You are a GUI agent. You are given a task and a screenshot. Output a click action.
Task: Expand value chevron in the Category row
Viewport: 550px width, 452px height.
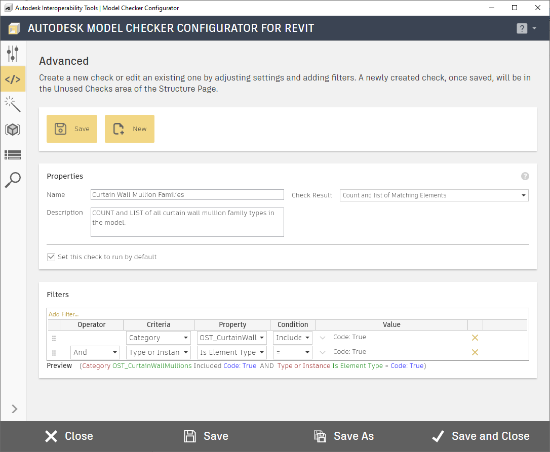(323, 338)
